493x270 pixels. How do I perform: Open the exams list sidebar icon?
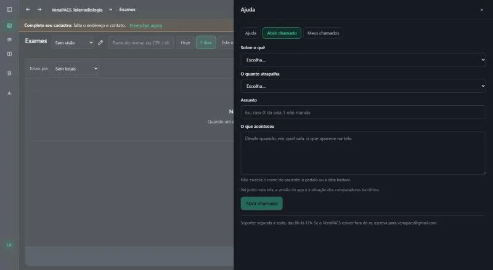point(9,25)
